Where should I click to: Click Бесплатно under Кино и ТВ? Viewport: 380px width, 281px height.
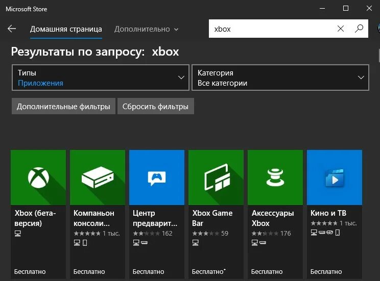(x=326, y=271)
